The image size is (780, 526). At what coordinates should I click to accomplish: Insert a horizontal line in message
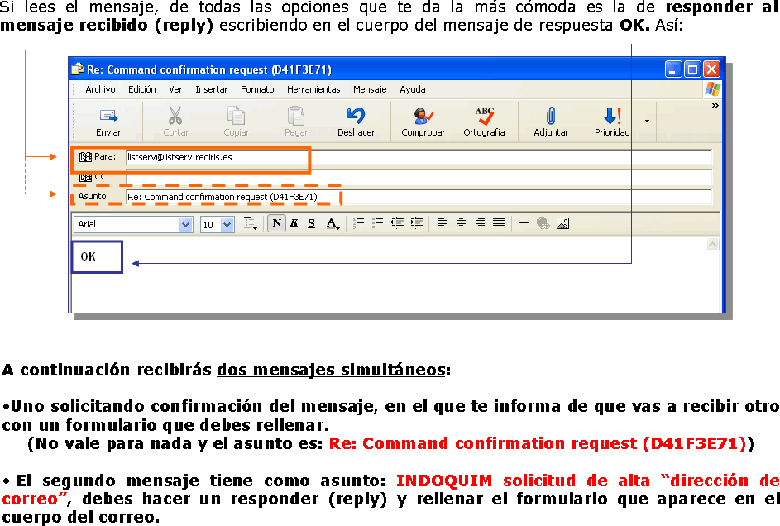click(524, 223)
